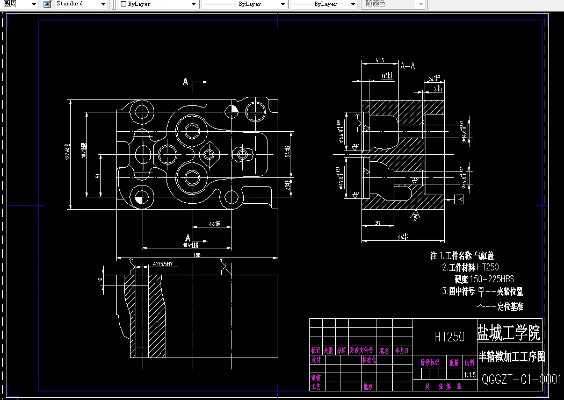Image resolution: width=564 pixels, height=400 pixels.
Task: Select the 审核 title block cell
Action: pos(316,377)
